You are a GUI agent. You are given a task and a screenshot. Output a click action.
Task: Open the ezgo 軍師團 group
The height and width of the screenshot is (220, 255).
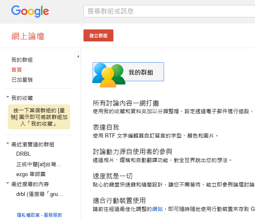31,174
